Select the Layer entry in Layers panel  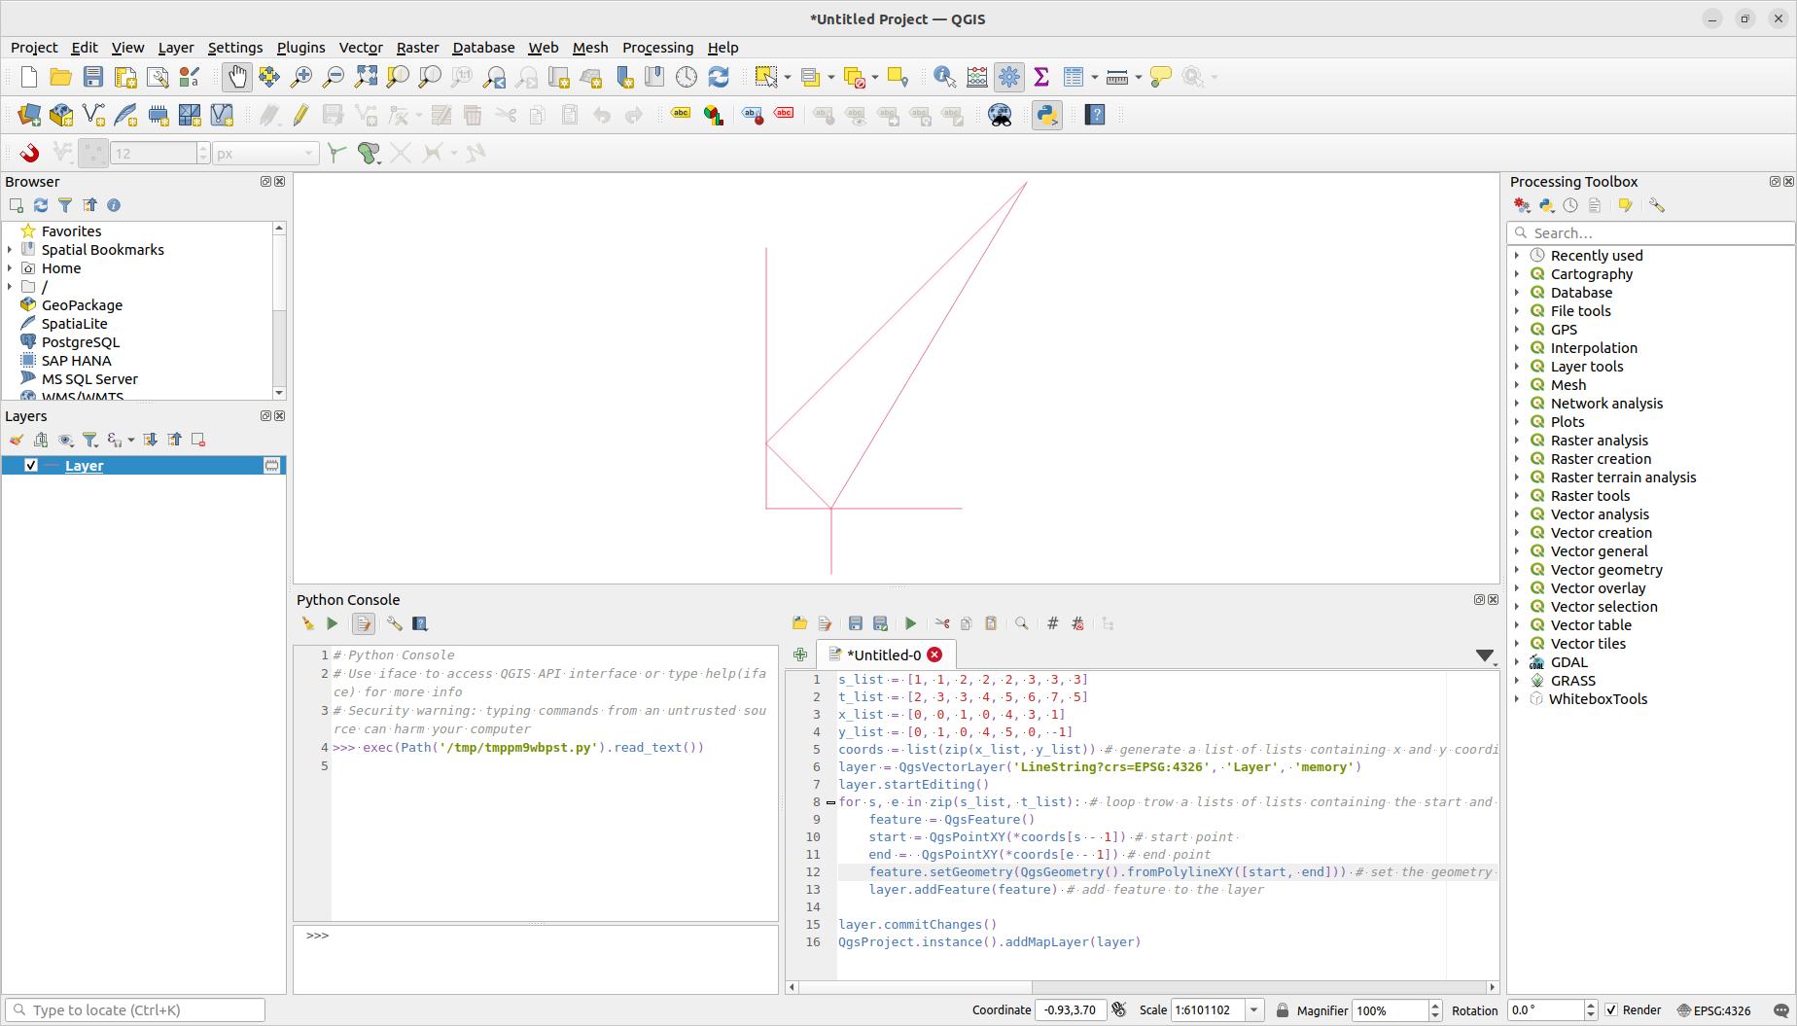pos(144,465)
